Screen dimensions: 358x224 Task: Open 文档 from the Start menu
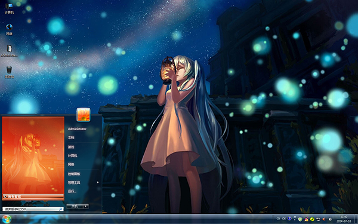click(x=71, y=137)
